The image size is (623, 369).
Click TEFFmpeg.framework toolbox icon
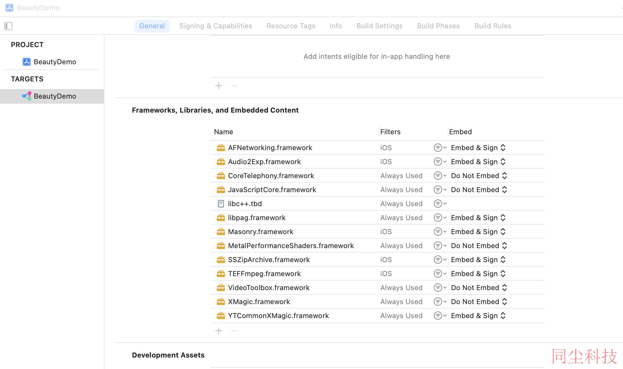pyautogui.click(x=221, y=274)
